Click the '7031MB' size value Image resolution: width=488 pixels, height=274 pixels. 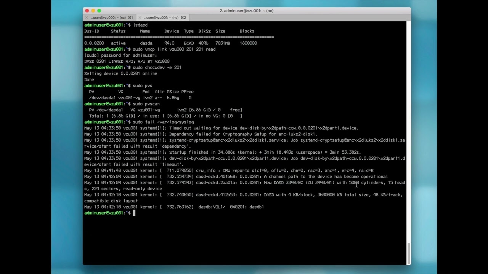coord(223,43)
